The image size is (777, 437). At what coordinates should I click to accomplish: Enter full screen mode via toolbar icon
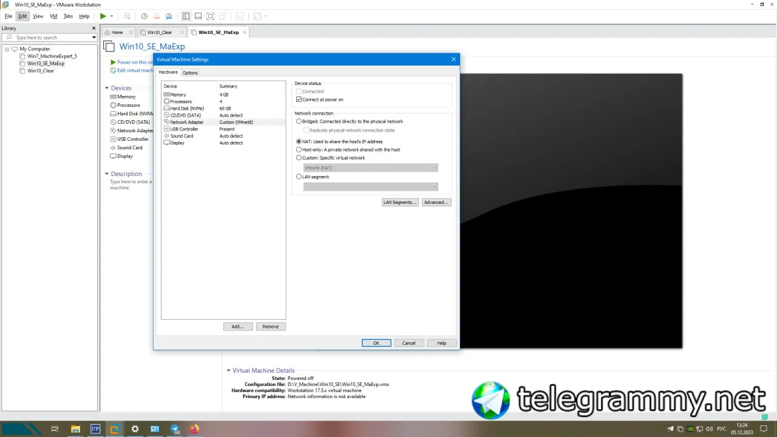(210, 16)
